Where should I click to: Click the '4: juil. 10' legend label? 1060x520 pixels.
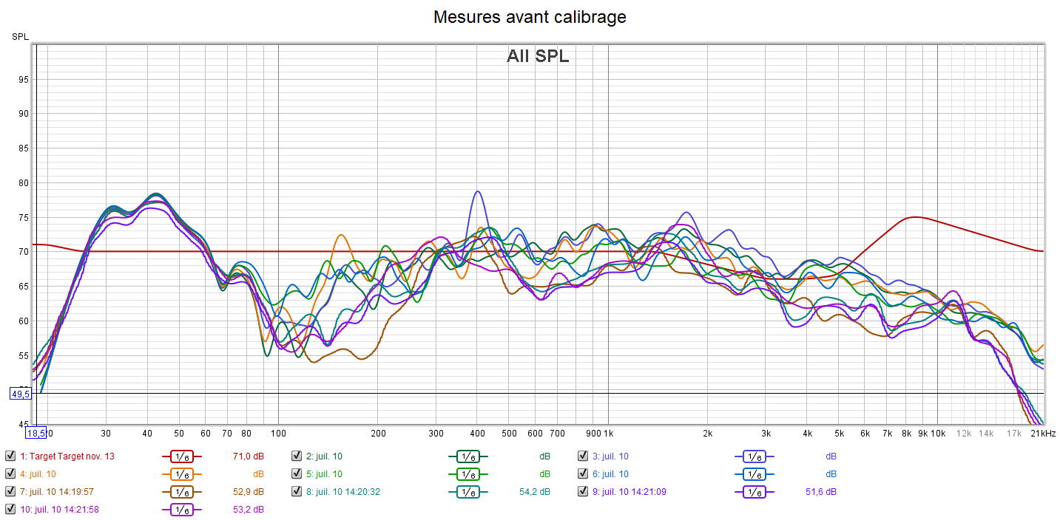tap(38, 474)
